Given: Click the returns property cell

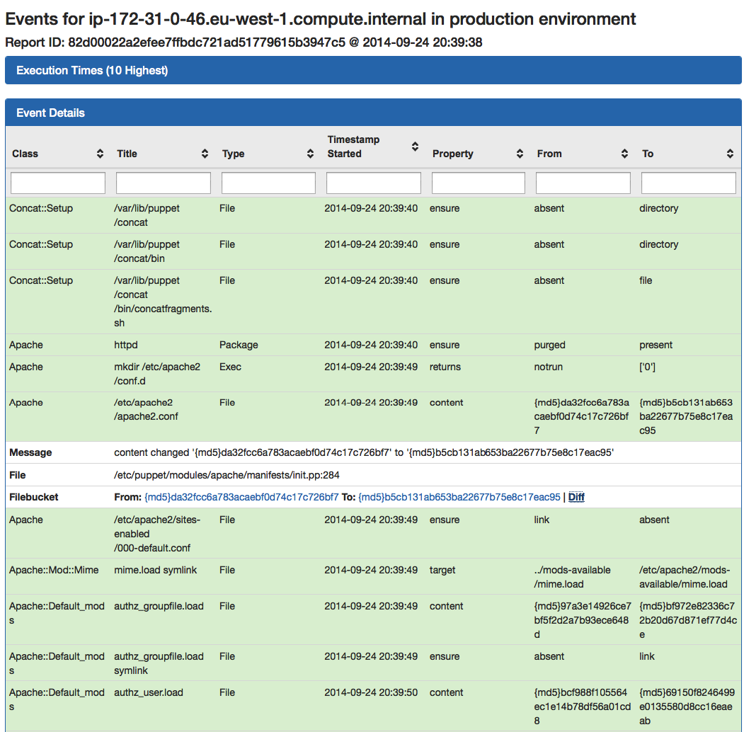Looking at the screenshot, I should (445, 367).
